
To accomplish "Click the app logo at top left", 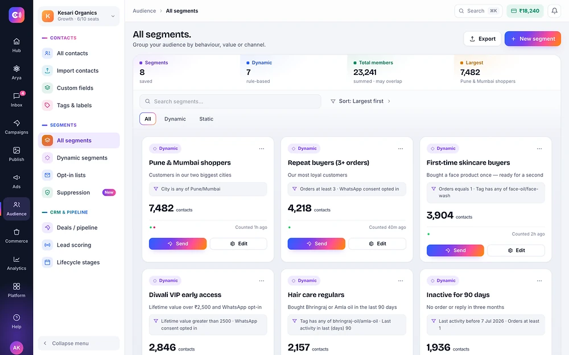I will tap(17, 15).
